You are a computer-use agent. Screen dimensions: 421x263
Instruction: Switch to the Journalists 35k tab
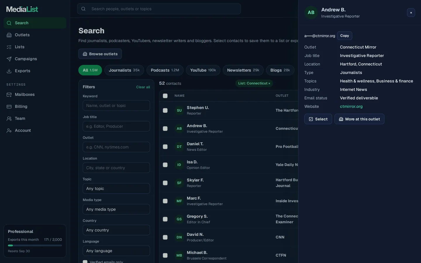tap(124, 70)
